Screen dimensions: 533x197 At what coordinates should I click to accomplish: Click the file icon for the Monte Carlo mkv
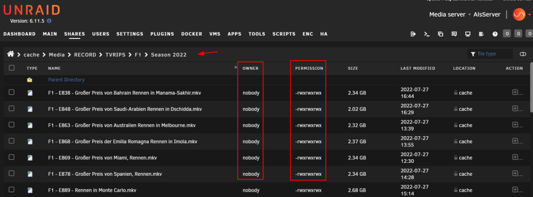(30, 190)
